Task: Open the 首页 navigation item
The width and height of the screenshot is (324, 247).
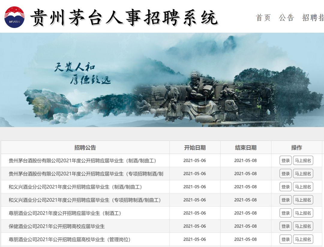Action: (x=263, y=18)
